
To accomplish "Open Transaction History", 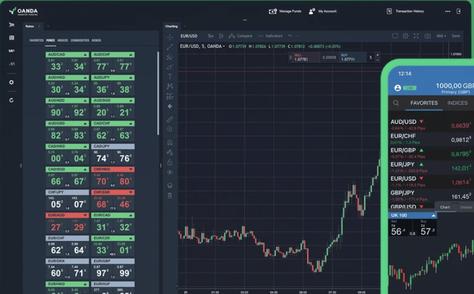I will [x=406, y=11].
